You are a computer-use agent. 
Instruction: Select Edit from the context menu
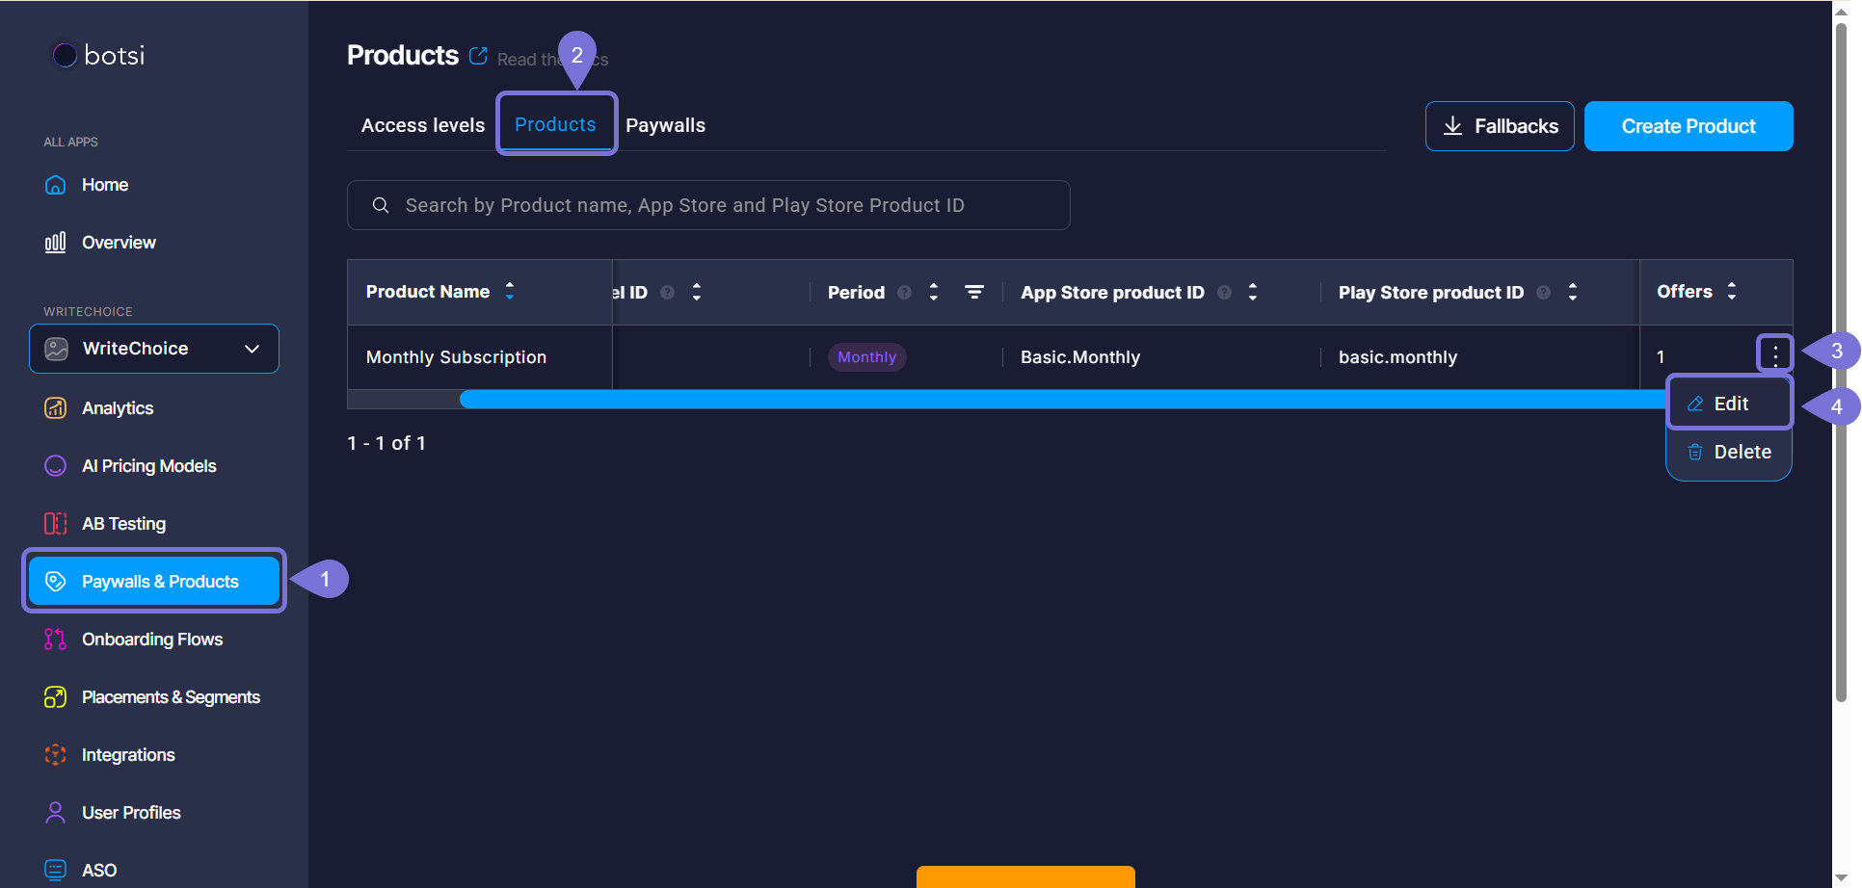(x=1729, y=404)
